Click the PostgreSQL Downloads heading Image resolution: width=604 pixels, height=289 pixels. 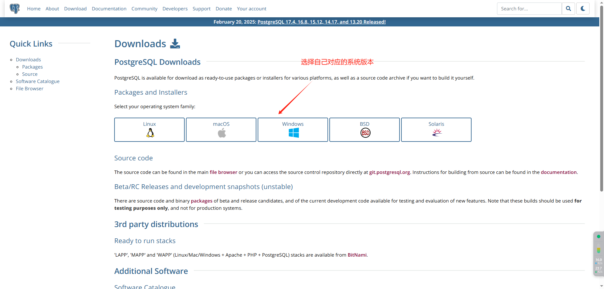pos(157,62)
